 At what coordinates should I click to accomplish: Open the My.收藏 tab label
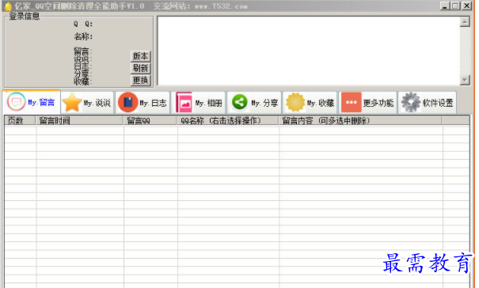tap(321, 103)
